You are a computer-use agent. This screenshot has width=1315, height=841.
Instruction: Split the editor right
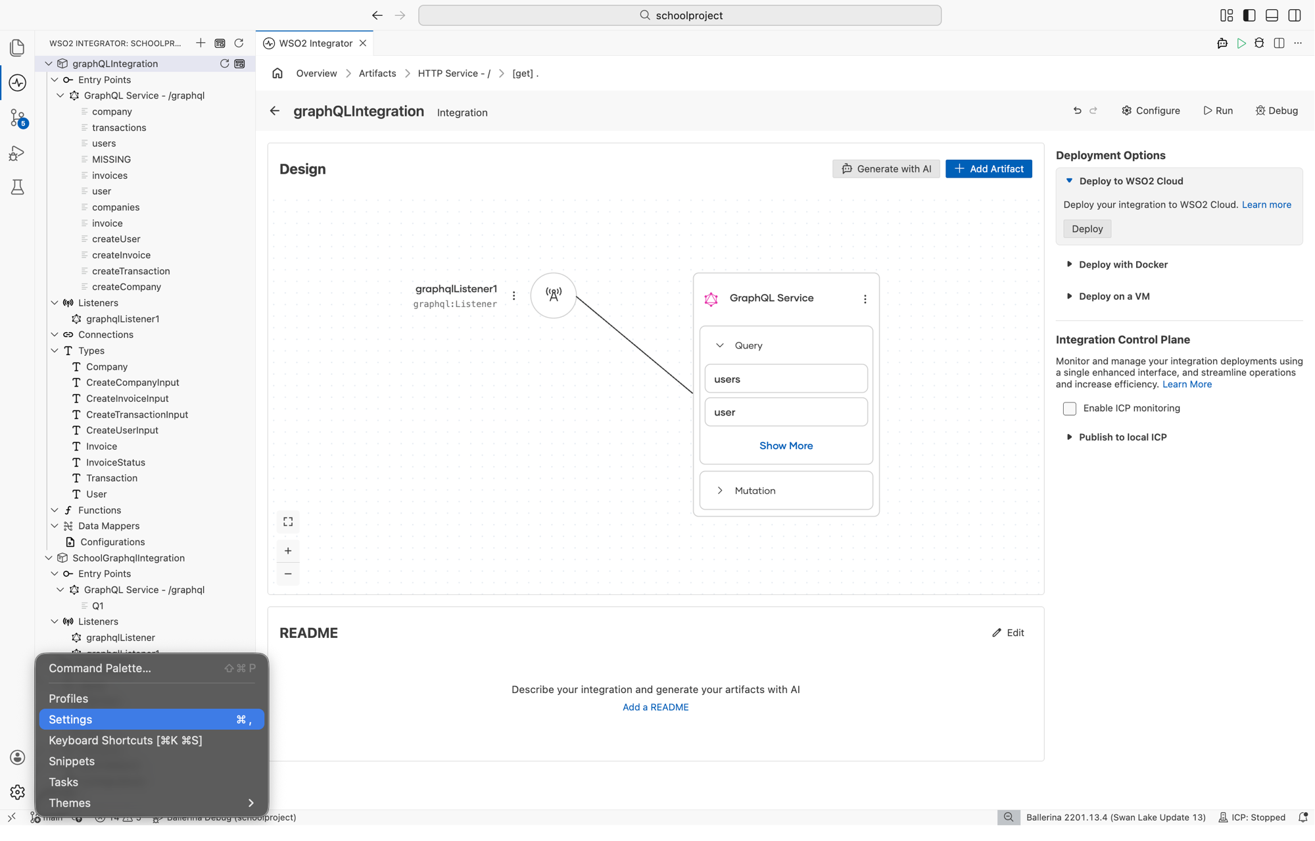pyautogui.click(x=1279, y=43)
